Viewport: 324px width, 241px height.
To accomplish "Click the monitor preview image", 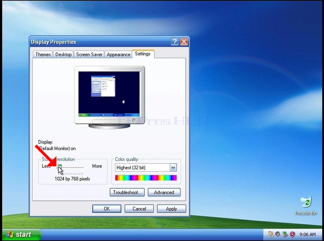I will 109,97.
